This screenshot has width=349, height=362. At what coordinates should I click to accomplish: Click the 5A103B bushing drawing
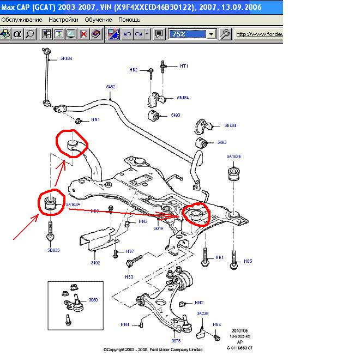click(x=233, y=174)
